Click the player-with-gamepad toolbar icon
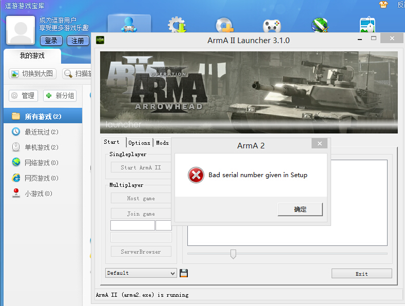This screenshot has width=405, height=306. [x=129, y=24]
